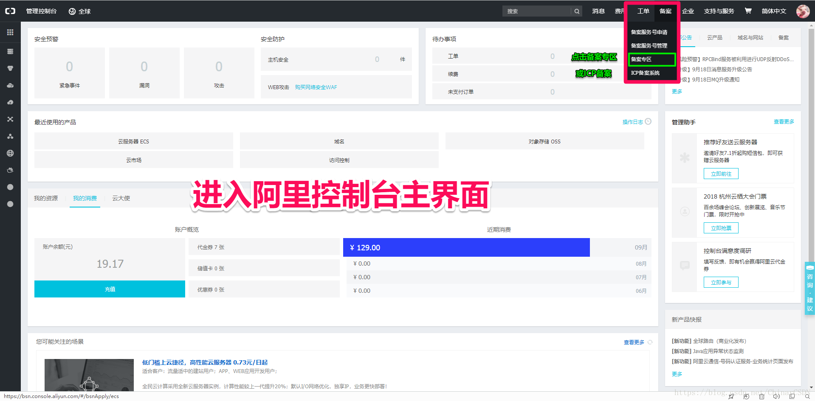Click 立即前往 under 推荐好友送云服务器
The height and width of the screenshot is (401, 815).
721,174
